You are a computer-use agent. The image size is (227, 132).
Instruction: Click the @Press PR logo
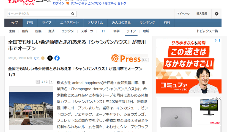click(x=129, y=58)
